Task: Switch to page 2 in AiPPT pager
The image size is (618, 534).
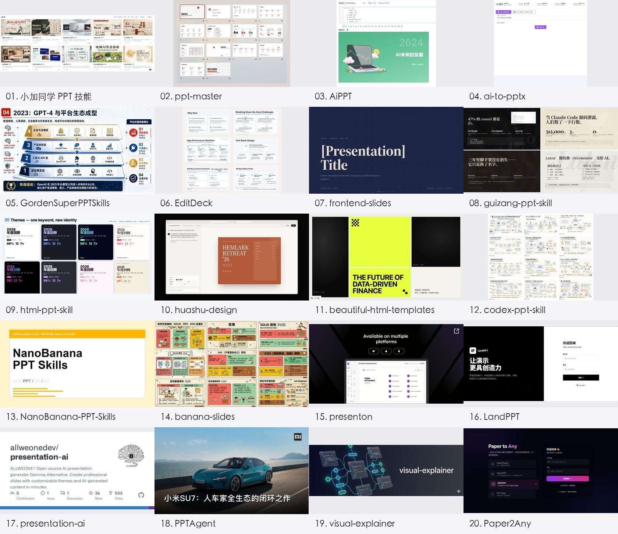Action: (346, 27)
